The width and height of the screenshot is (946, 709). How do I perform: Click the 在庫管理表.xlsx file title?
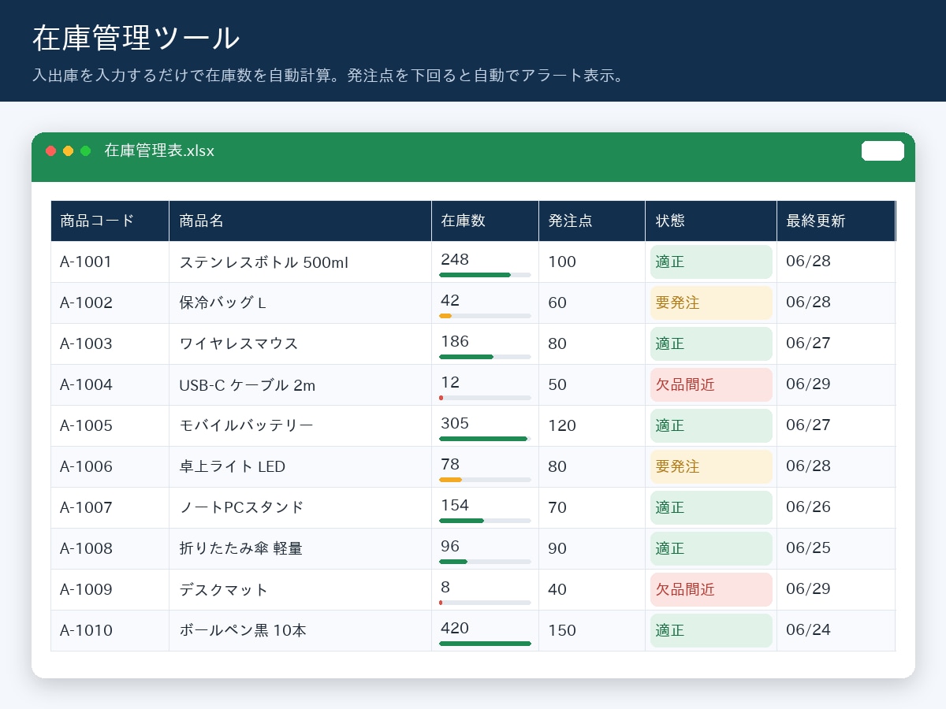tap(159, 150)
